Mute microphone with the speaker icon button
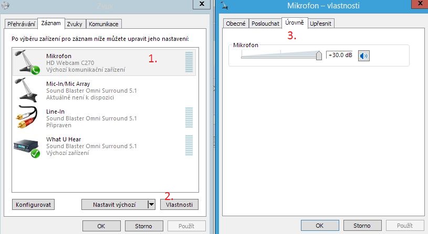The width and height of the screenshot is (428, 234). (x=363, y=56)
